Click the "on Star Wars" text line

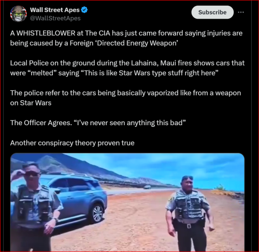[31, 103]
